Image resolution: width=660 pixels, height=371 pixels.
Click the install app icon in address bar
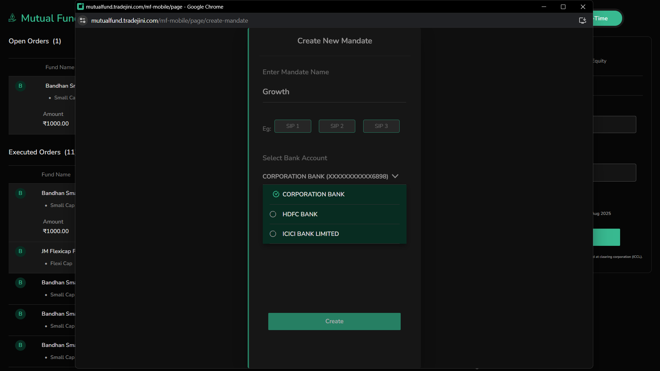pos(582,21)
